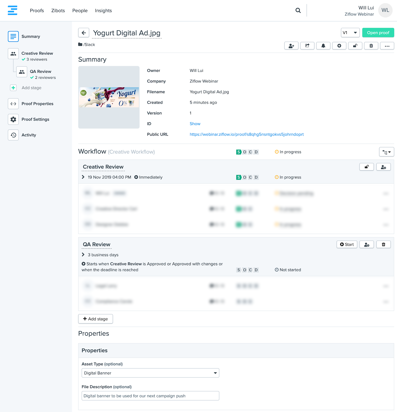Go to the Zibots menu

[x=58, y=11]
